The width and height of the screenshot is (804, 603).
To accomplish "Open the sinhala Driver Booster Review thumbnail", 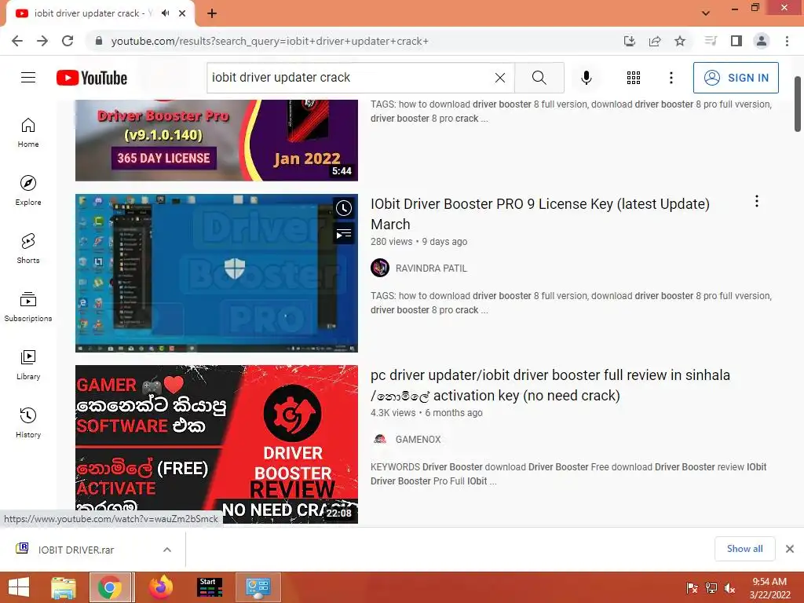I will pos(217,444).
